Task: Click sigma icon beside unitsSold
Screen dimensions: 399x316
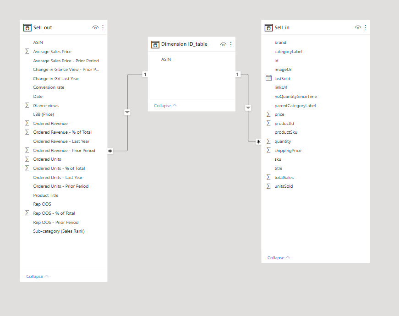Action: tap(268, 186)
